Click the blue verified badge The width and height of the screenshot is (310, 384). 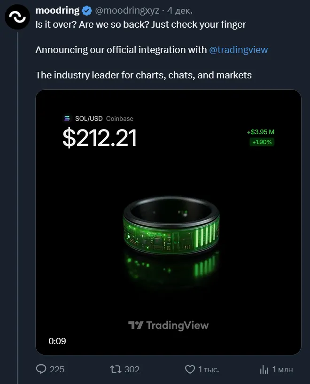(x=87, y=11)
